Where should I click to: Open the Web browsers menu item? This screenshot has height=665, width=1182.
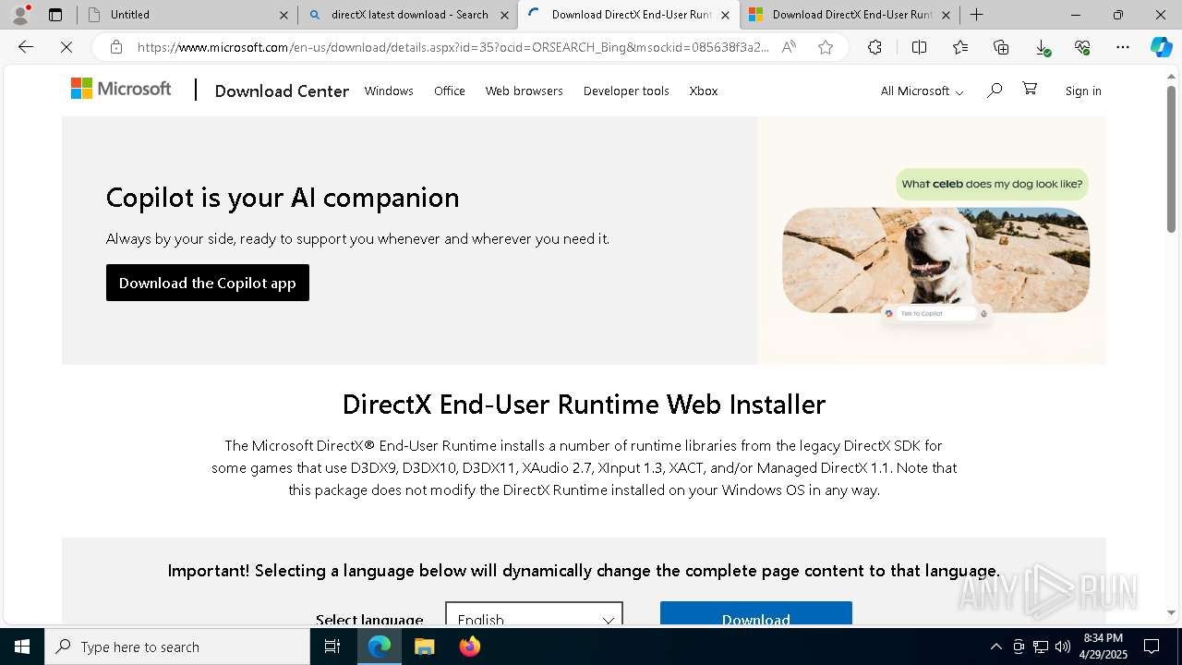524,91
